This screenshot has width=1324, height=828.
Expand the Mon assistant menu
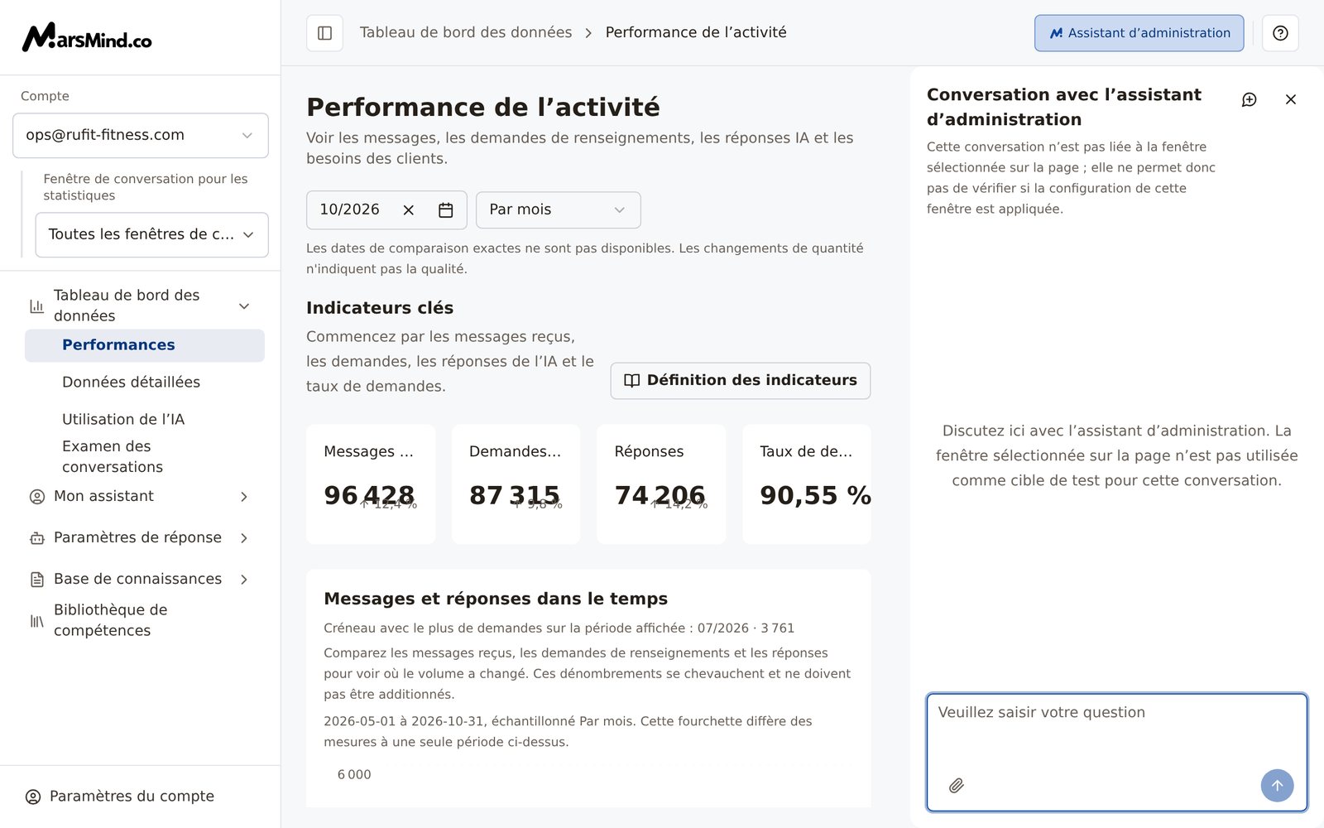pyautogui.click(x=244, y=497)
